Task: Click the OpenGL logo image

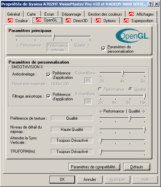Action: pos(133,36)
